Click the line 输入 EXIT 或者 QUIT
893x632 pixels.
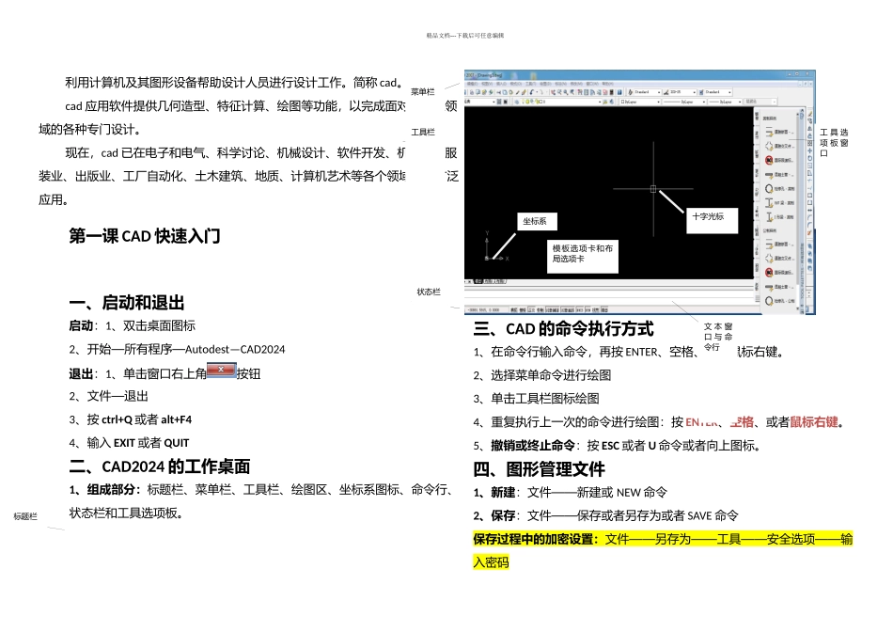(130, 443)
